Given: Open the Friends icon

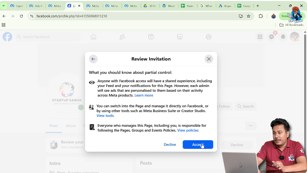Looking at the screenshot, I should pos(122,37).
